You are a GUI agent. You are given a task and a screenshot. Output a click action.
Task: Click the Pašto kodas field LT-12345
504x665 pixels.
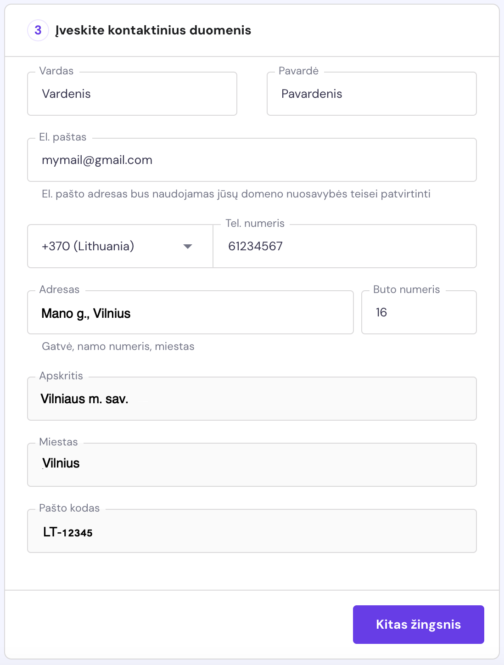point(252,532)
